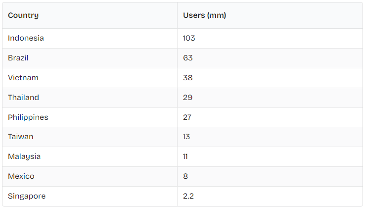The width and height of the screenshot is (365, 207).
Task: Click the 2.2 users value
Action: pos(188,196)
